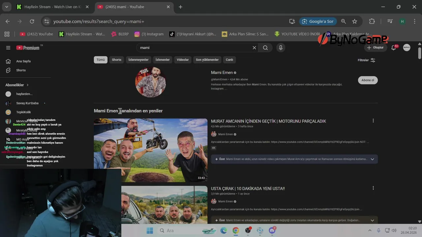Open the Chrome extensions puzzle icon
The image size is (422, 237).
tap(372, 21)
